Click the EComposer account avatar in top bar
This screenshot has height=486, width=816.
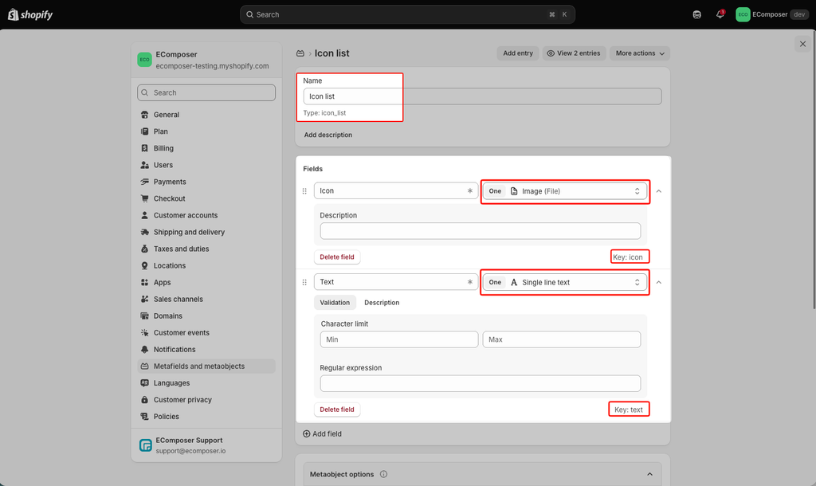pyautogui.click(x=743, y=14)
